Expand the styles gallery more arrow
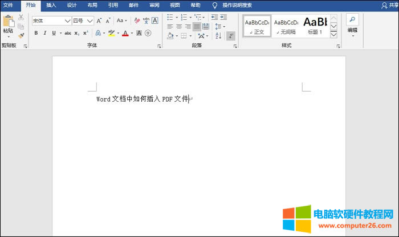The height and width of the screenshot is (237, 399). click(x=334, y=34)
